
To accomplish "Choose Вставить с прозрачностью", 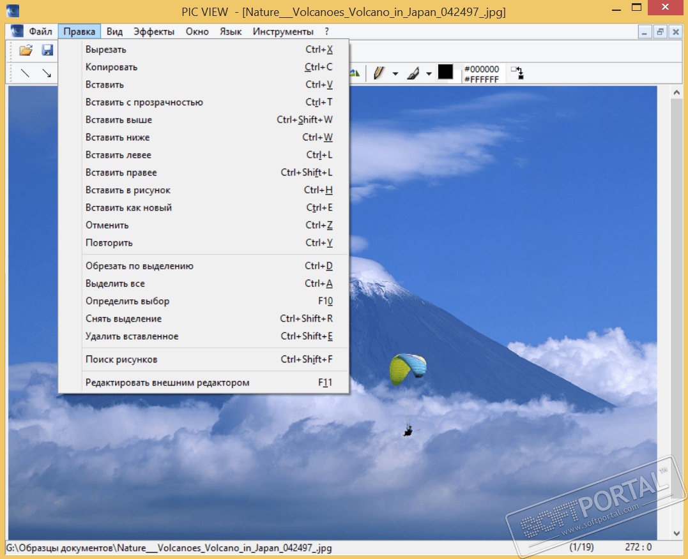I will [204, 102].
